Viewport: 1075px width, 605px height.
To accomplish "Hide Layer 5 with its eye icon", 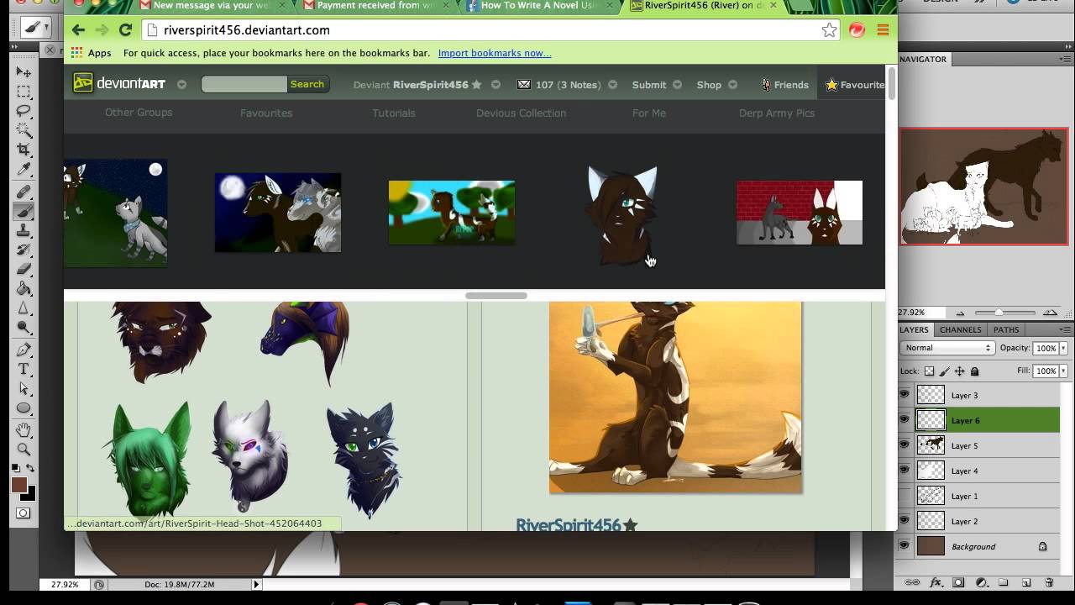I will (905, 445).
